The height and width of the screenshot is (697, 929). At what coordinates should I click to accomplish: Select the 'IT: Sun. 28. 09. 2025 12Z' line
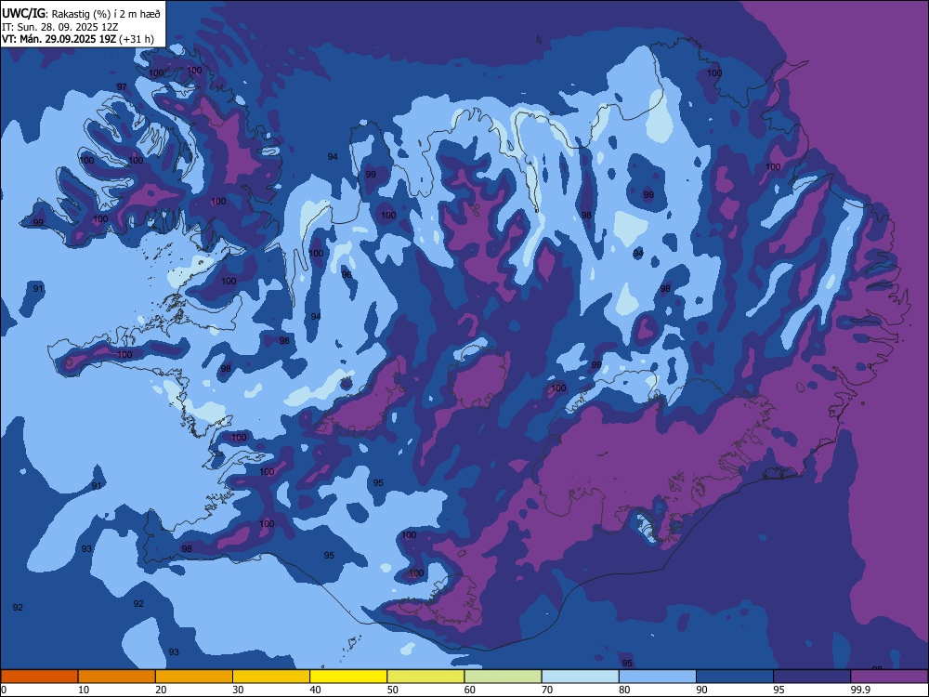(59, 27)
